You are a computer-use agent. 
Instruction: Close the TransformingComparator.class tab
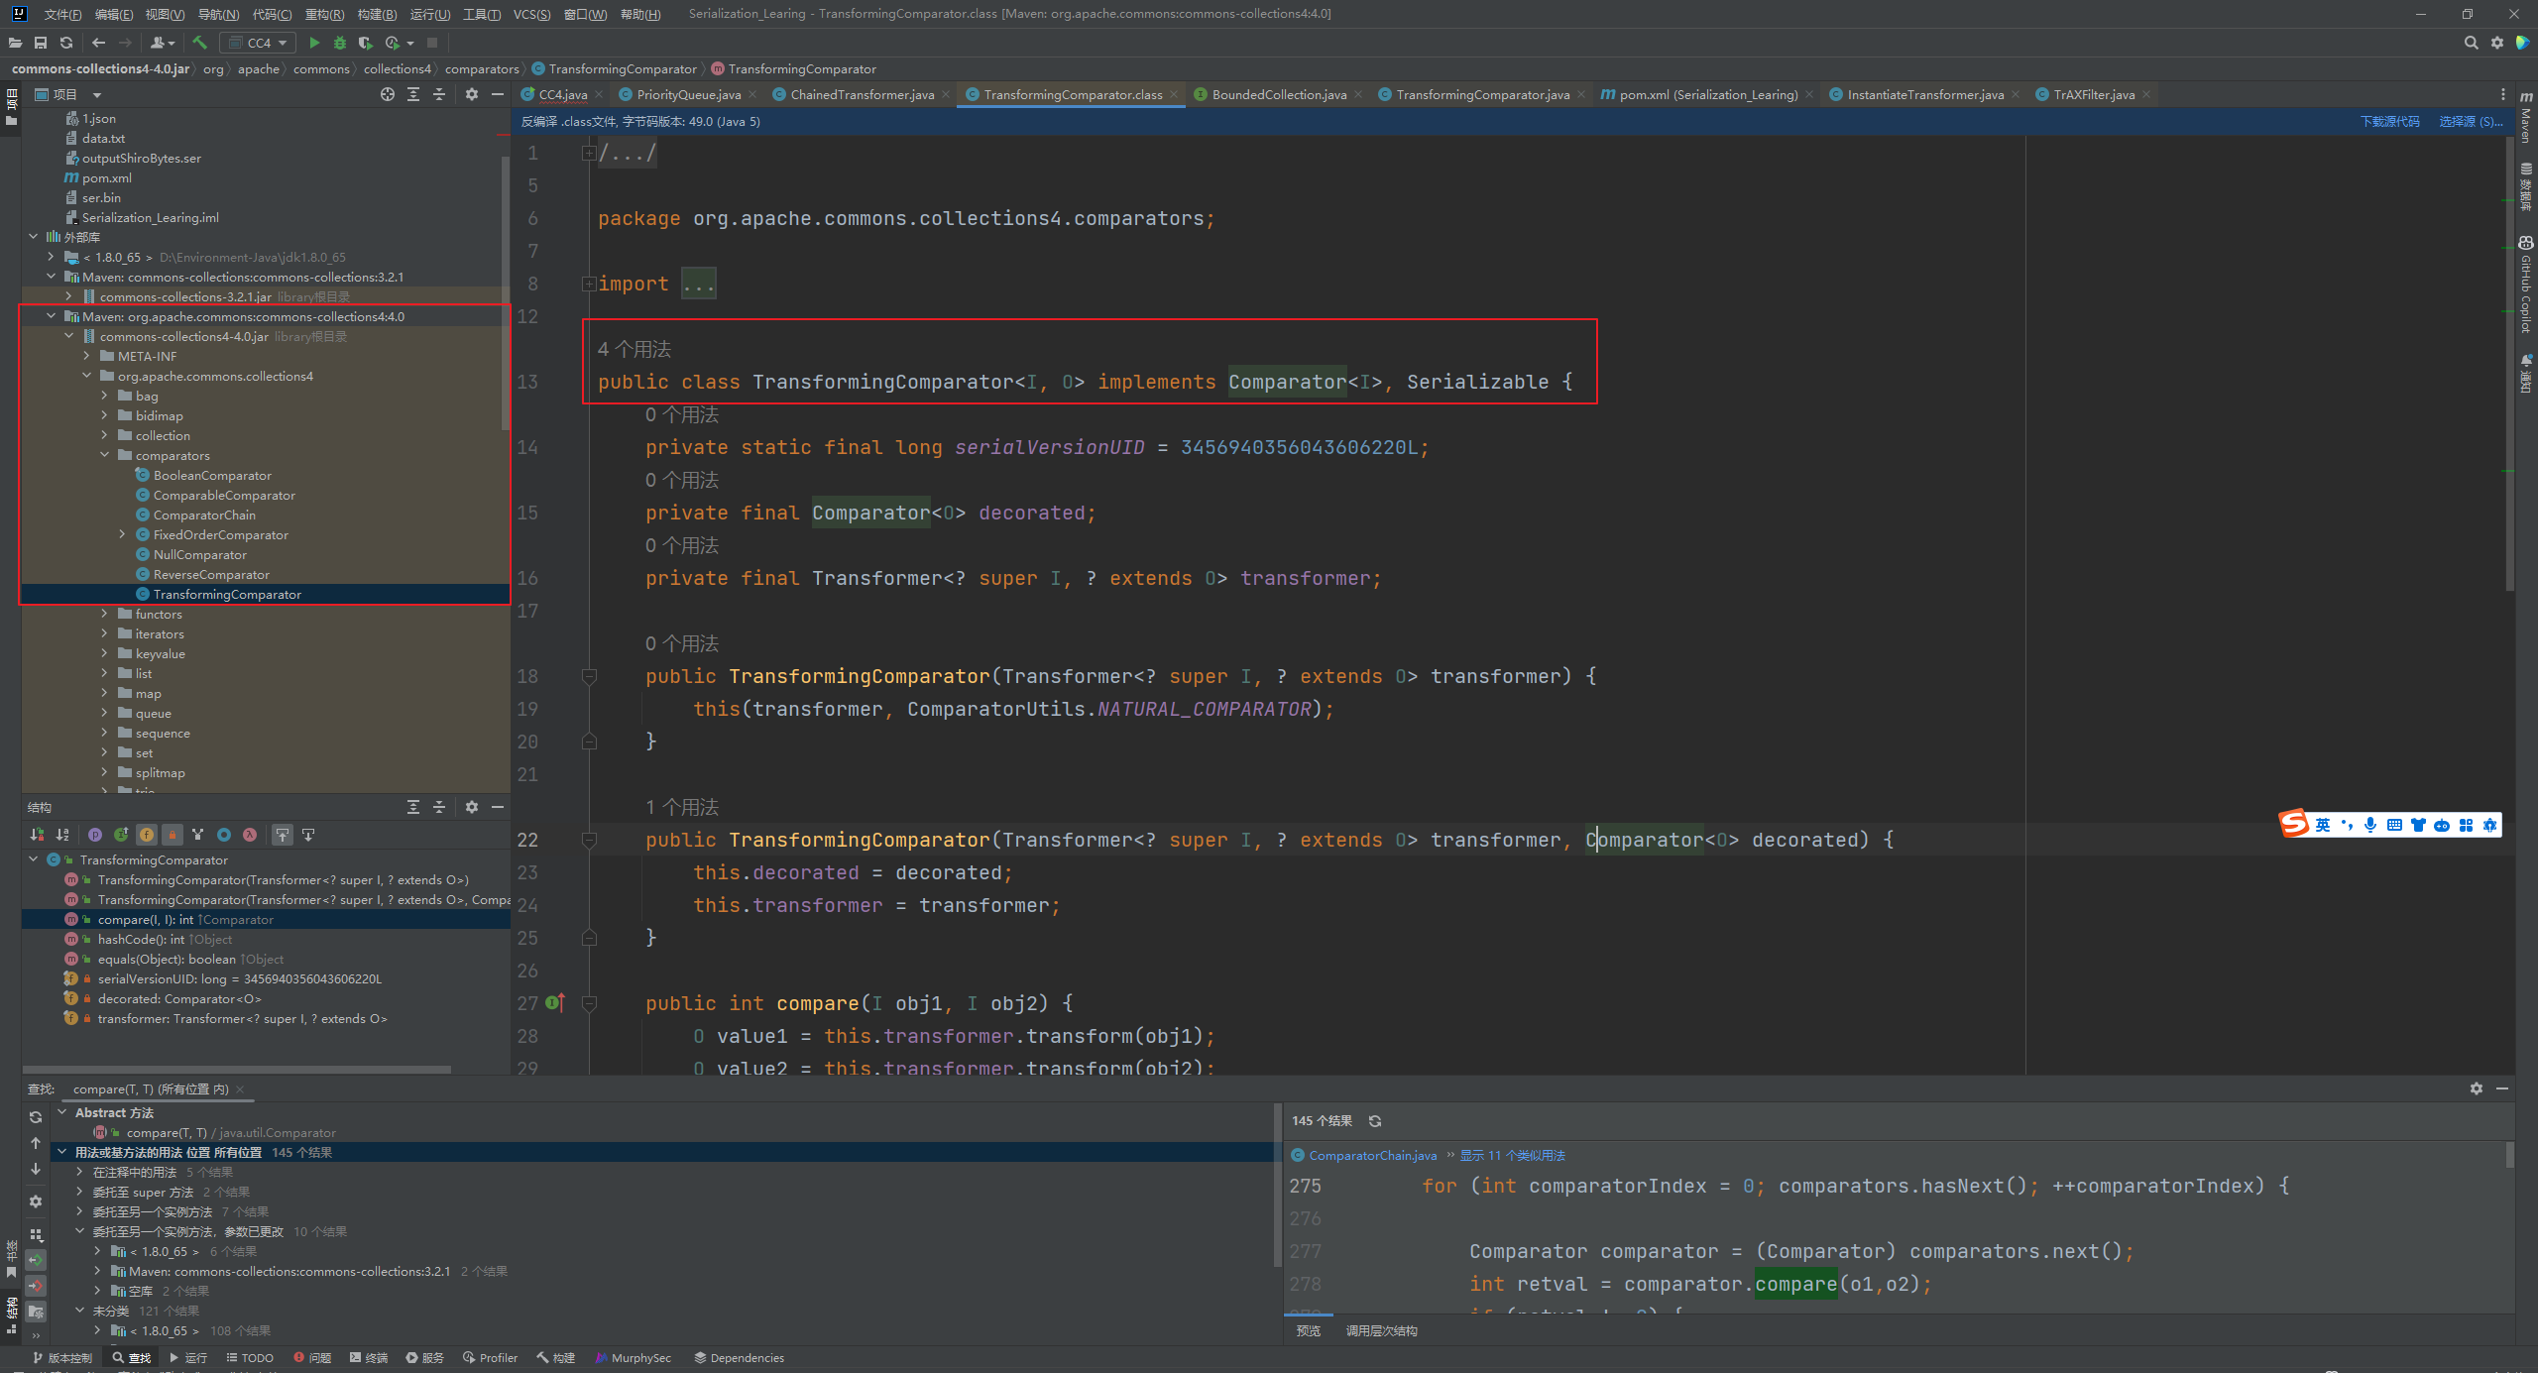click(x=1174, y=94)
